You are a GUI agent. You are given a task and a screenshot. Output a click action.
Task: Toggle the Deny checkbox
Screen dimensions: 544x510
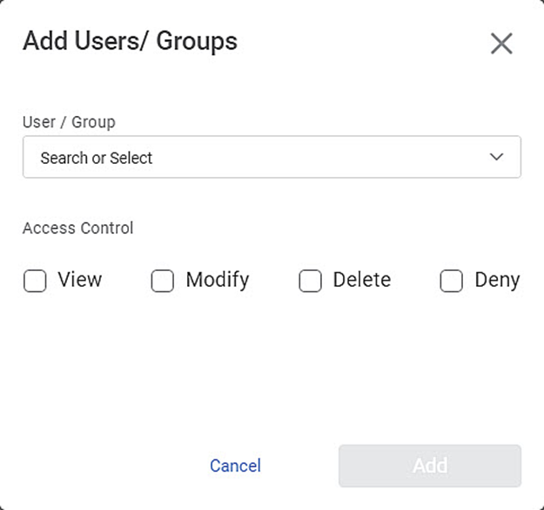coord(451,281)
